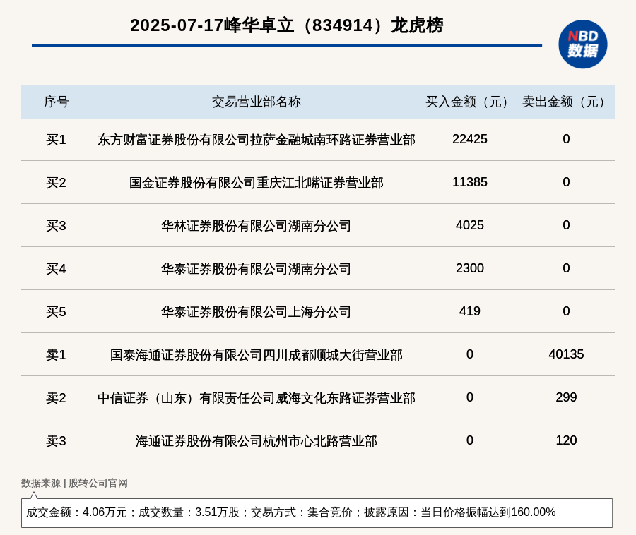636x535 pixels.
Task: Click 国金证券股份有限公司重庆江北嘴证券营业部
Action: (x=257, y=183)
